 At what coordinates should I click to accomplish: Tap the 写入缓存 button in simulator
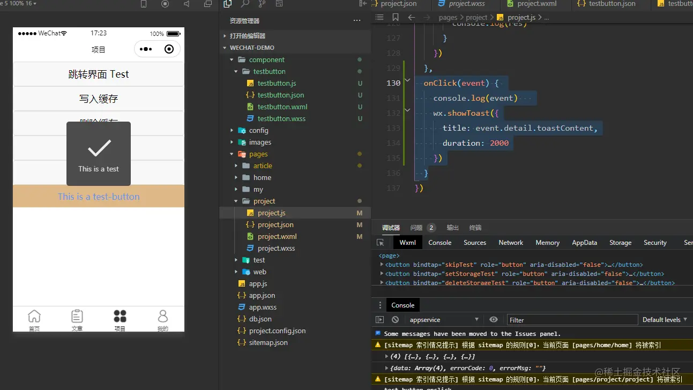point(99,99)
